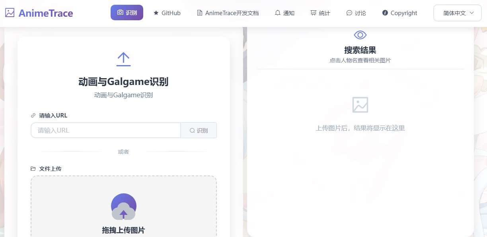Open the 简体中文 language dropdown
Screen dimensions: 487x237
click(454, 13)
